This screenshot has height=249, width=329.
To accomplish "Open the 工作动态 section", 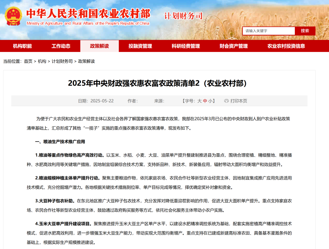I will coord(62,46).
